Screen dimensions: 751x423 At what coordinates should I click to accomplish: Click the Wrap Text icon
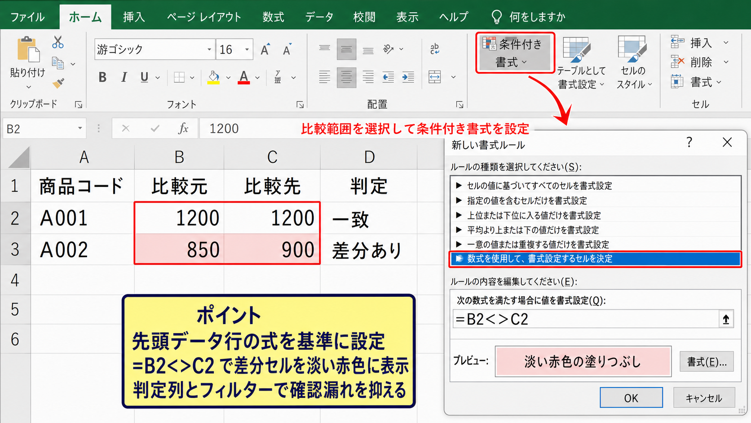(x=435, y=49)
